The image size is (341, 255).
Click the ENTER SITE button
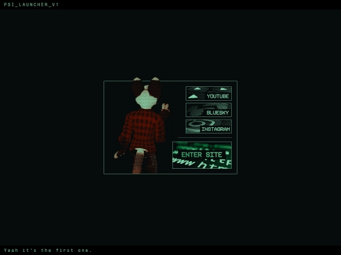pos(202,155)
